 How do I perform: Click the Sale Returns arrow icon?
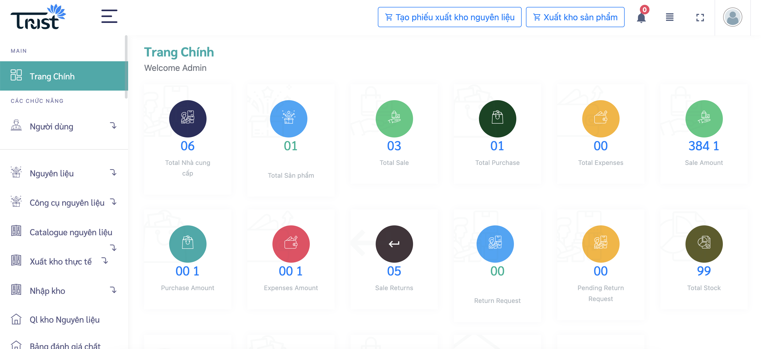click(394, 244)
